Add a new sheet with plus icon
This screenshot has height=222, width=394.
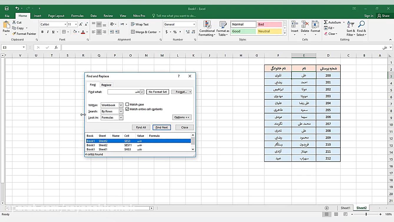point(327,208)
